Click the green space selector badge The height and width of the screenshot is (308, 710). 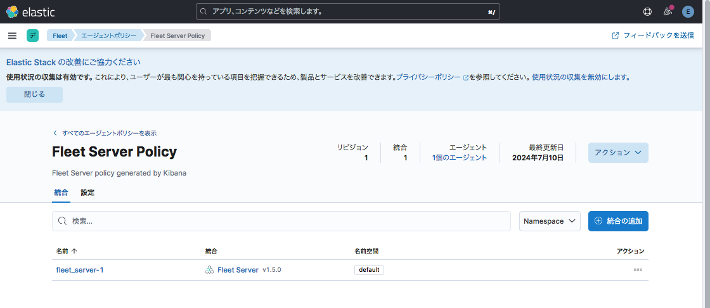tap(32, 35)
